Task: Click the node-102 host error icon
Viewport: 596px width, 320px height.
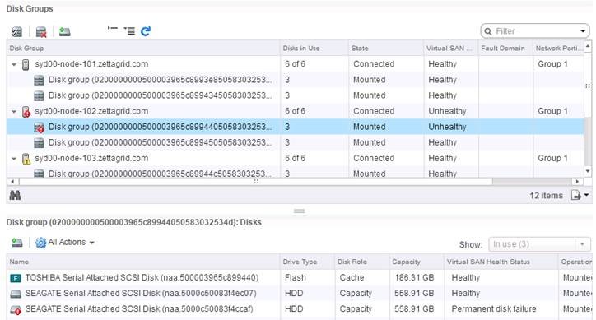Action: point(26,112)
